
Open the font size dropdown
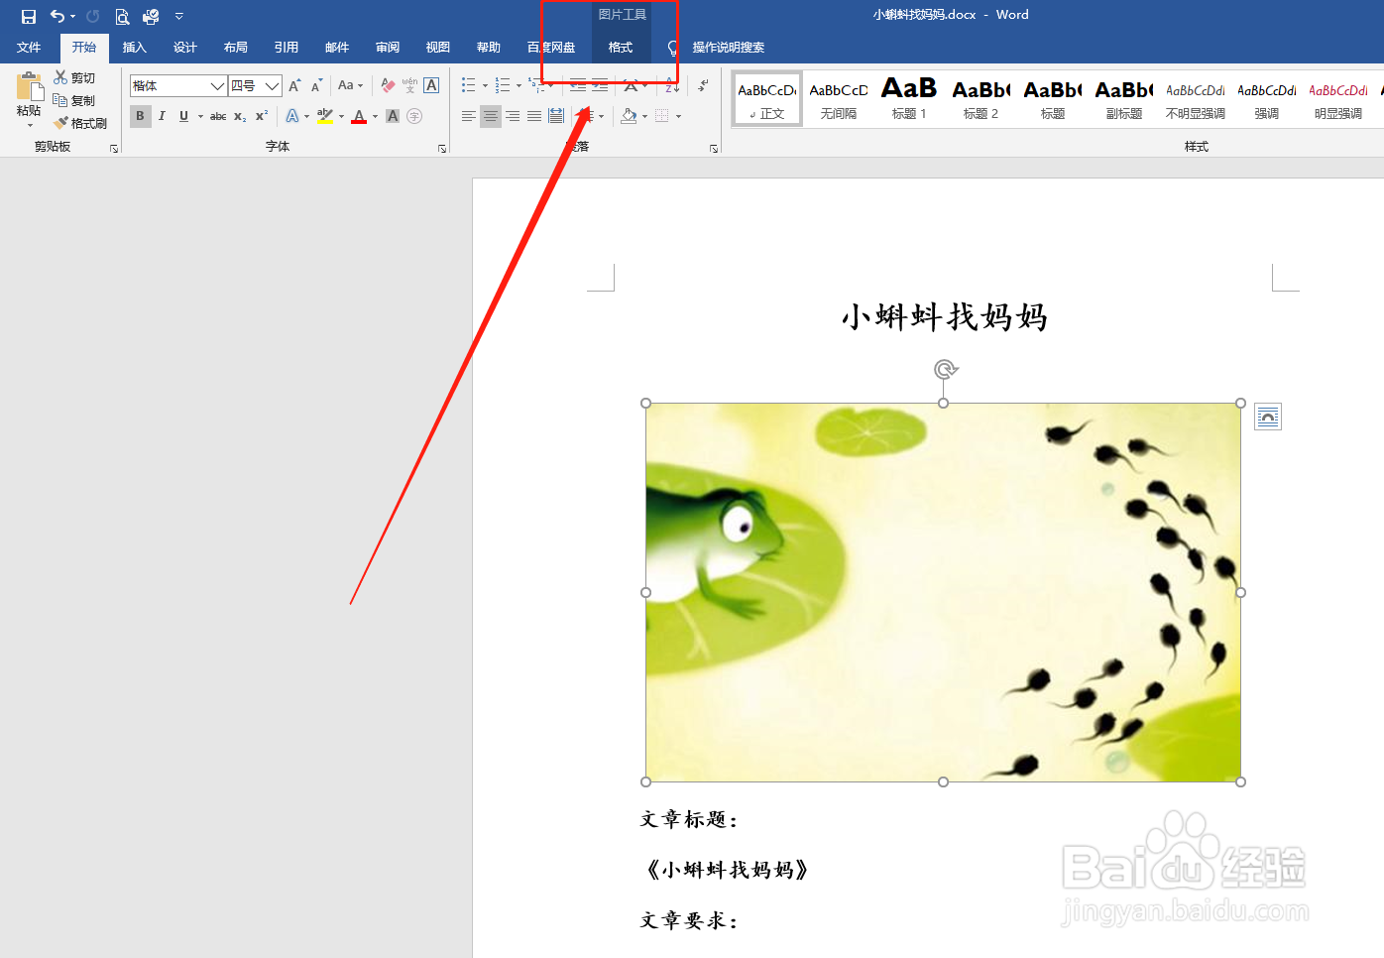(x=275, y=85)
